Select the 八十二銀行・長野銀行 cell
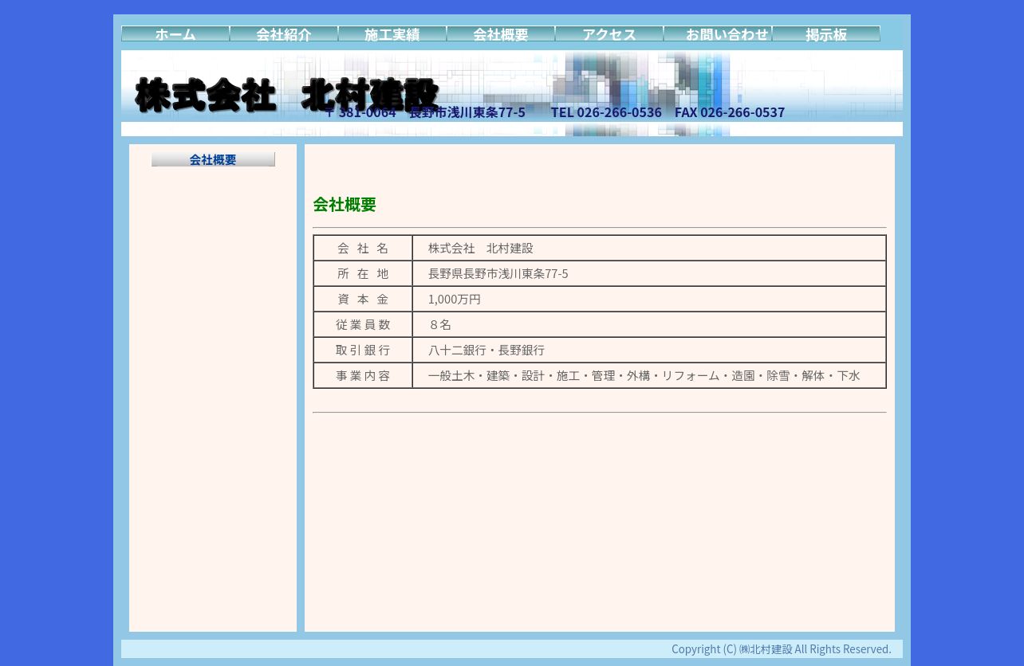 coord(649,351)
